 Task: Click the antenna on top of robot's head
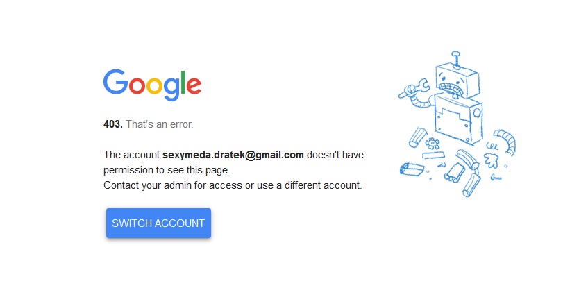(456, 60)
